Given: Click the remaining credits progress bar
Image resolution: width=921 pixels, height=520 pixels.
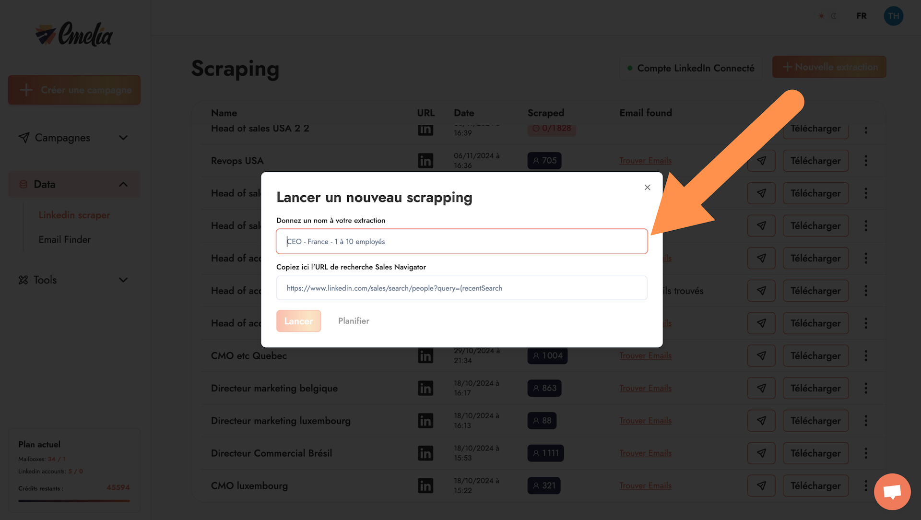Looking at the screenshot, I should [x=74, y=501].
